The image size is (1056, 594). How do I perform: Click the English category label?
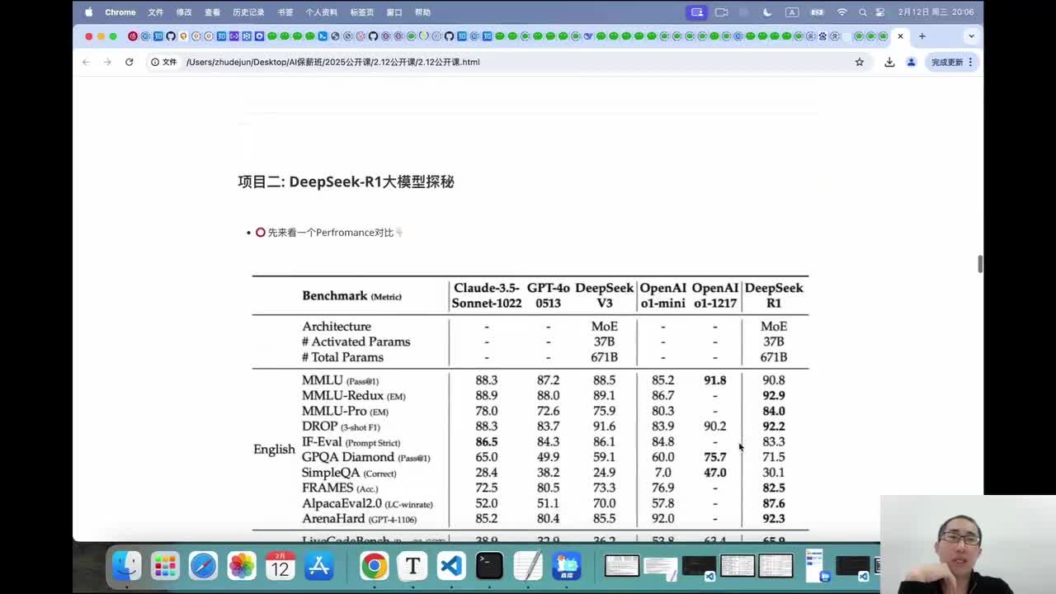274,450
